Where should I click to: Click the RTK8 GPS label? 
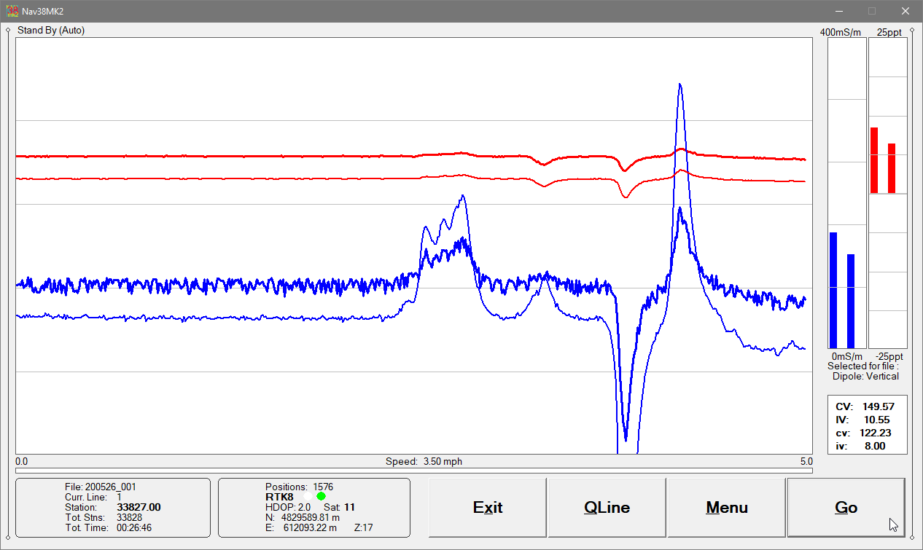(x=279, y=497)
